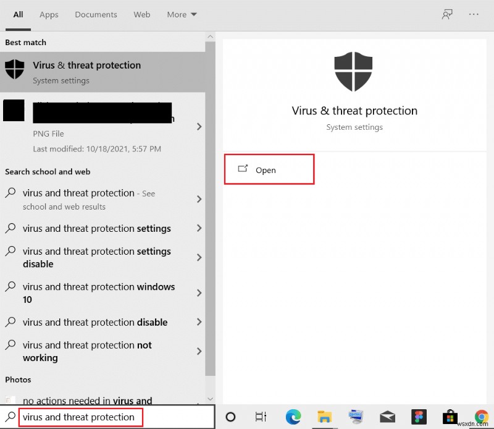Viewport: 494px width, 429px height.
Task: Expand arrow for 'virus and threat protection settings'
Action: (x=199, y=229)
